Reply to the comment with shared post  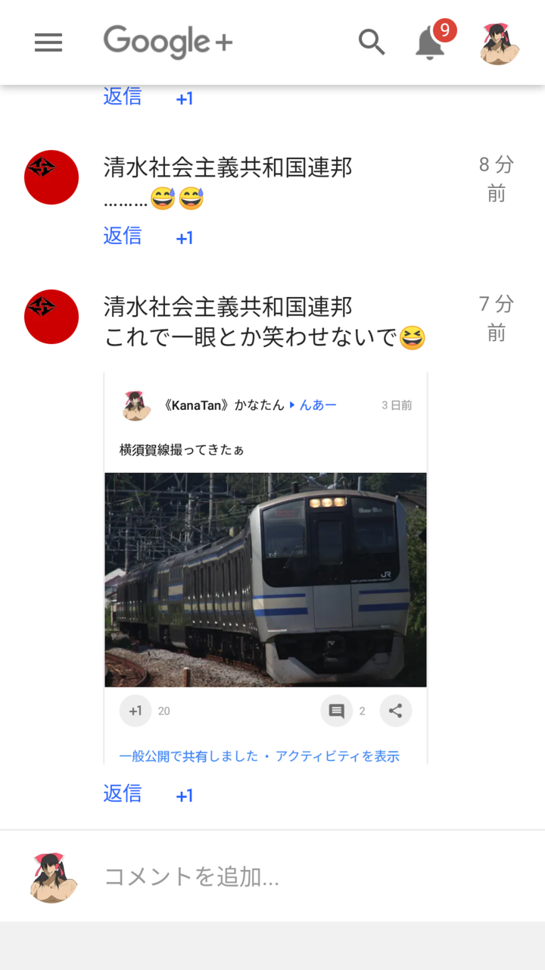[x=123, y=793]
